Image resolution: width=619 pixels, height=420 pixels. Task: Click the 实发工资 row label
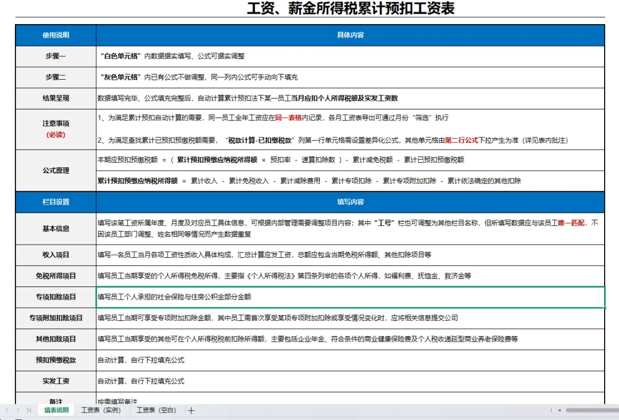[x=56, y=381]
